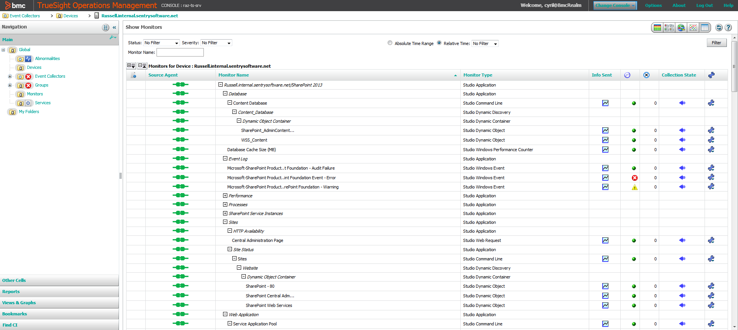
Task: Click source agent icon for Database Cache Size row
Action: tap(180, 149)
